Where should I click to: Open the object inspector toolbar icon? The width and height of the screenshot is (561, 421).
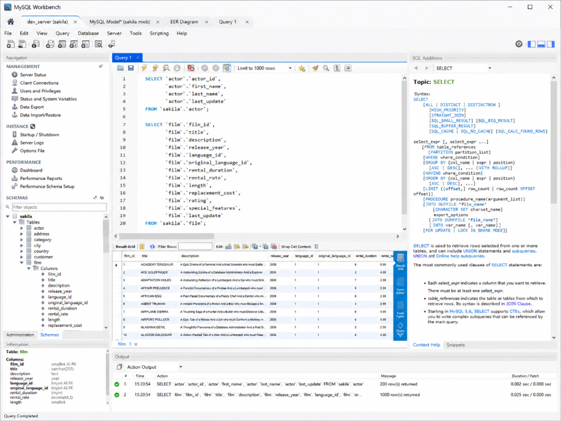(35, 44)
